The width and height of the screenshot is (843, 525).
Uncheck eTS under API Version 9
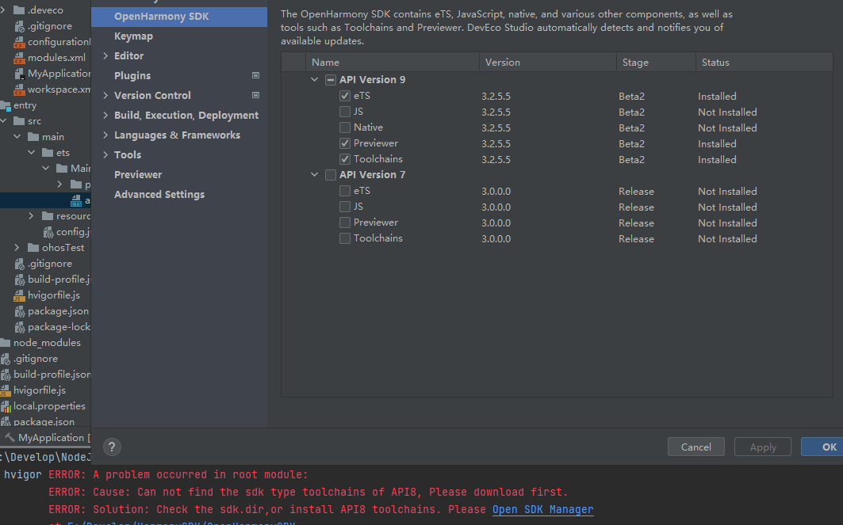(x=345, y=96)
